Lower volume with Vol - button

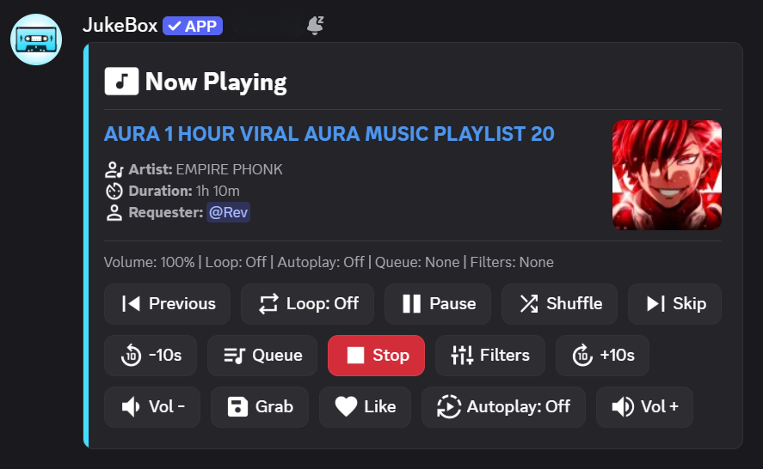click(x=152, y=407)
